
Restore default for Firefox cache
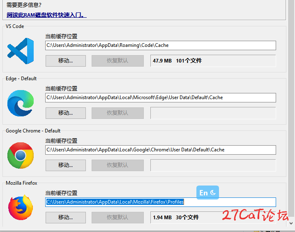pos(118,218)
